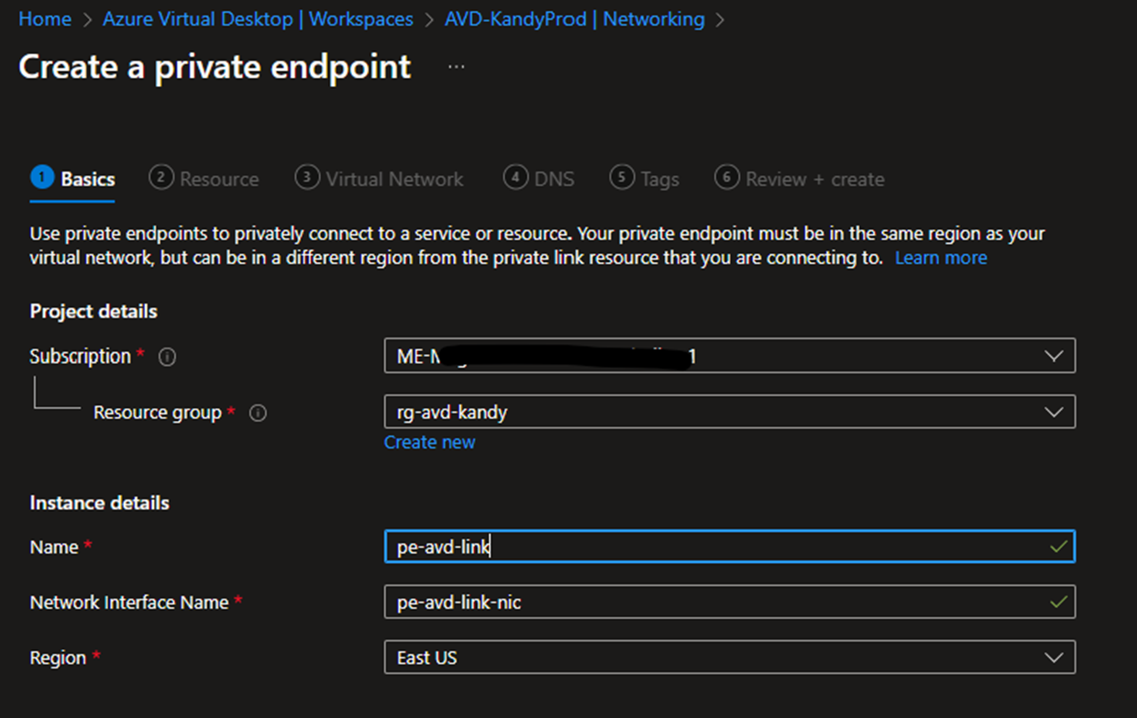
Task: Click the Subscription info icon
Action: (167, 358)
